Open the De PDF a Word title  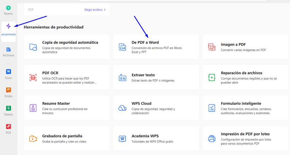click(x=145, y=43)
